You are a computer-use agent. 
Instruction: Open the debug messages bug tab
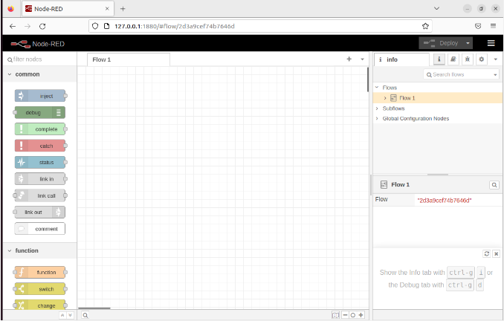(x=468, y=59)
